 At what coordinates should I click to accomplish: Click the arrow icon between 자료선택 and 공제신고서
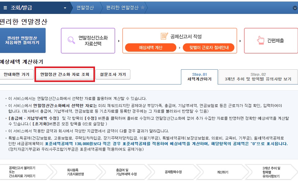pos(119,41)
